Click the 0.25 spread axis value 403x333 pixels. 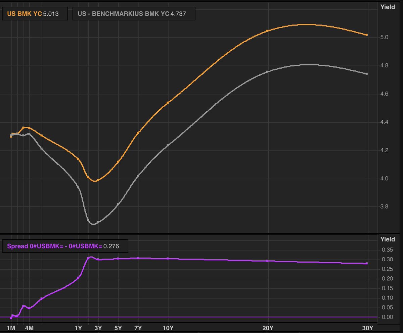[x=387, y=269]
